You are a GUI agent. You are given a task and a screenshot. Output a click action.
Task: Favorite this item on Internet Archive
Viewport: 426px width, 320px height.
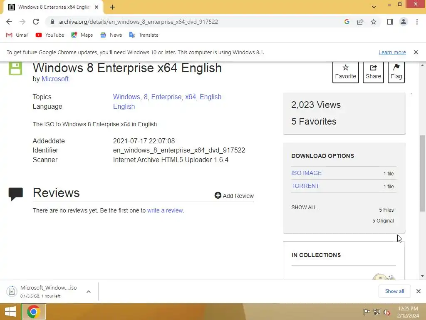click(346, 72)
